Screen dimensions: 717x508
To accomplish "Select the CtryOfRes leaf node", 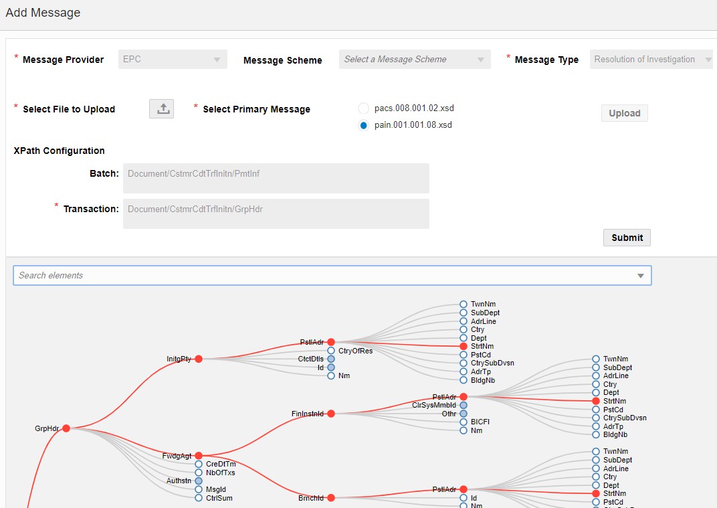I will click(x=331, y=351).
